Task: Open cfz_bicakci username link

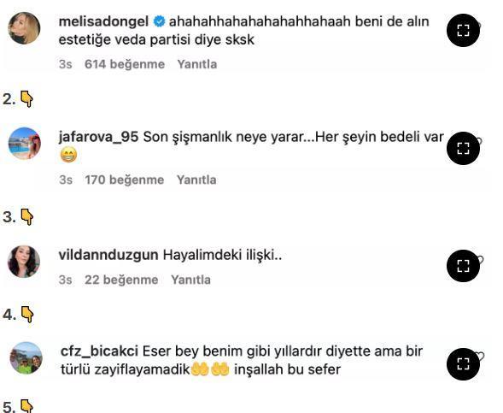Action: pos(99,351)
